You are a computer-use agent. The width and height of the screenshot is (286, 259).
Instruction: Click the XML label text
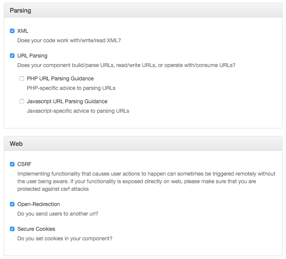(x=23, y=31)
